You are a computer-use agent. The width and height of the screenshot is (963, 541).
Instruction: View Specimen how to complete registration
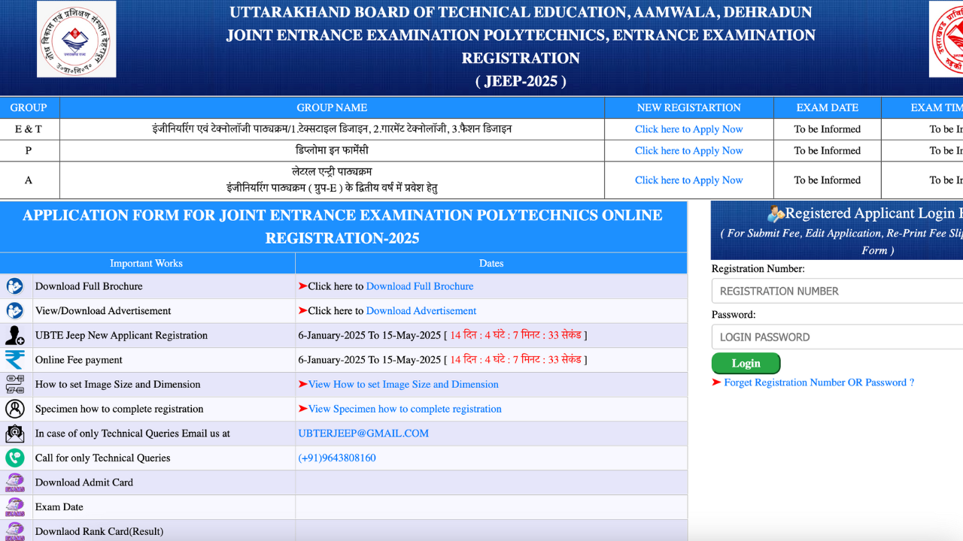[405, 409]
